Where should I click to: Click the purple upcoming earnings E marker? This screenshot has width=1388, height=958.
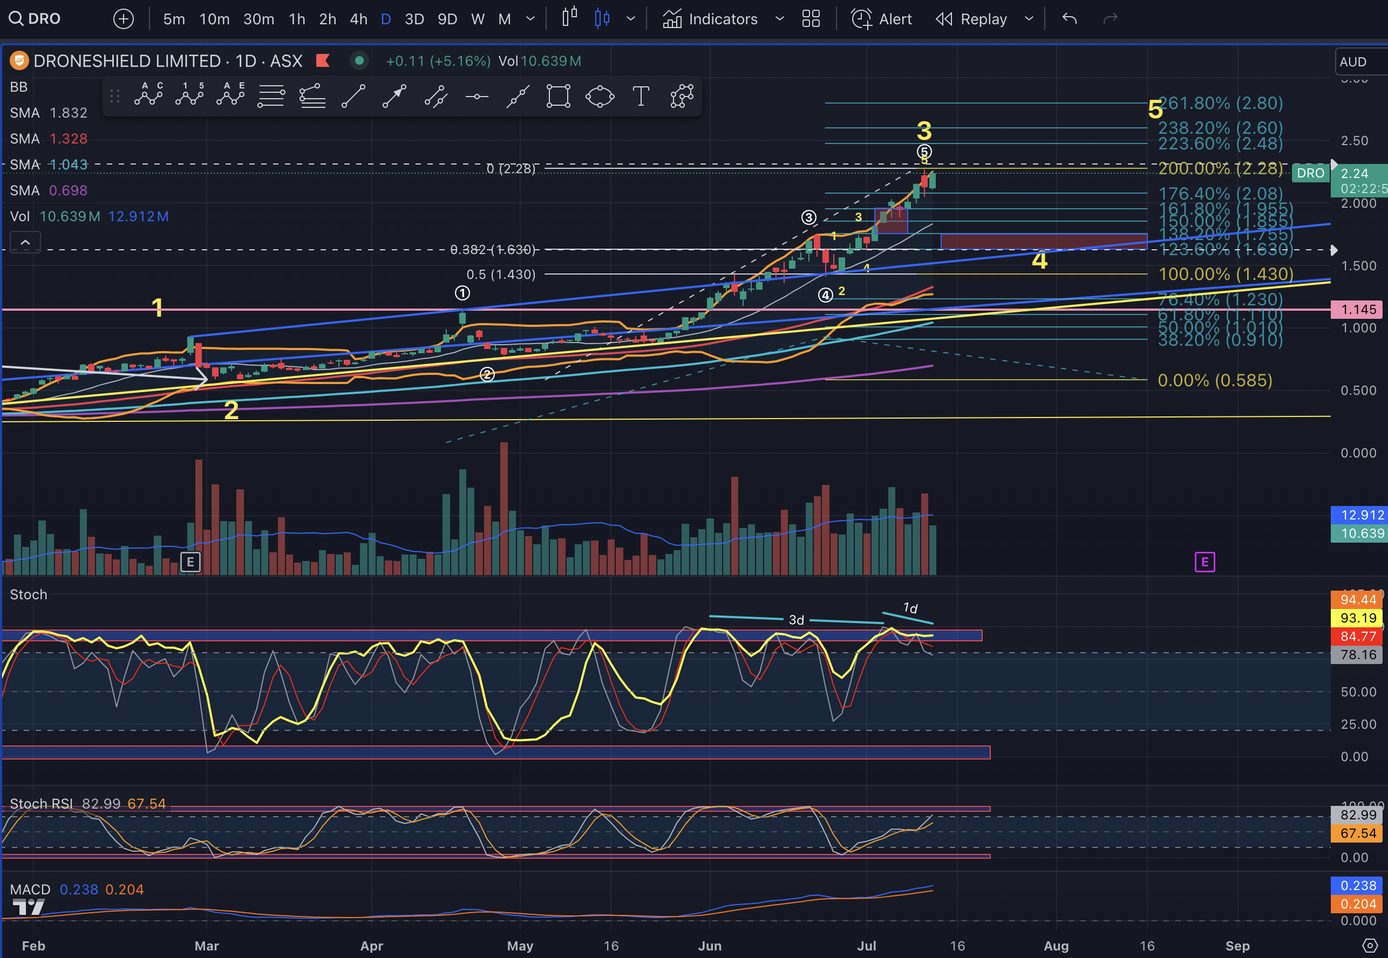(x=1205, y=562)
